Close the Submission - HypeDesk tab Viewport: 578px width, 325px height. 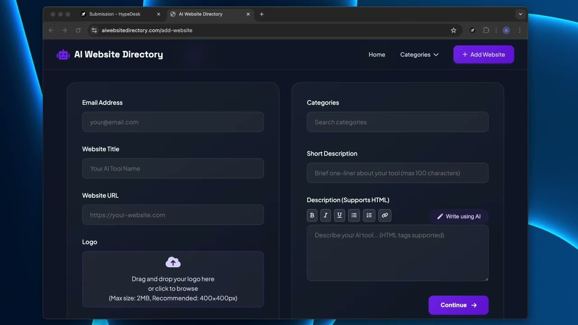coord(158,14)
